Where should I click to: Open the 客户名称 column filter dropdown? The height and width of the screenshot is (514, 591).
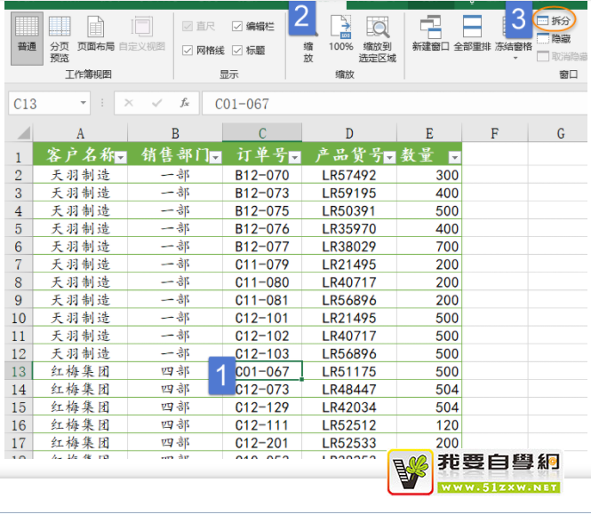pyautogui.click(x=121, y=157)
